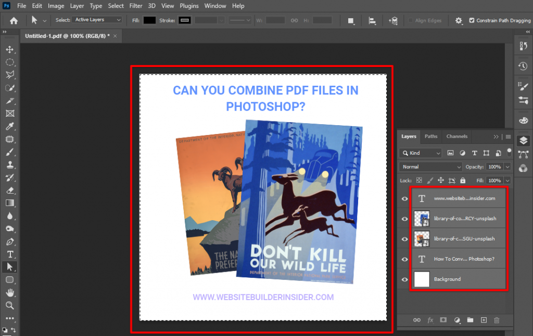Open the Opacity dropdown arrow

507,167
